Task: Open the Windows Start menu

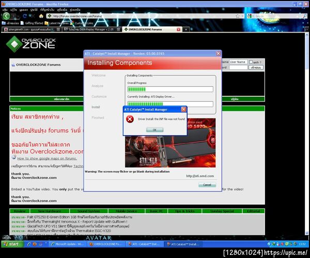Action: (12, 244)
